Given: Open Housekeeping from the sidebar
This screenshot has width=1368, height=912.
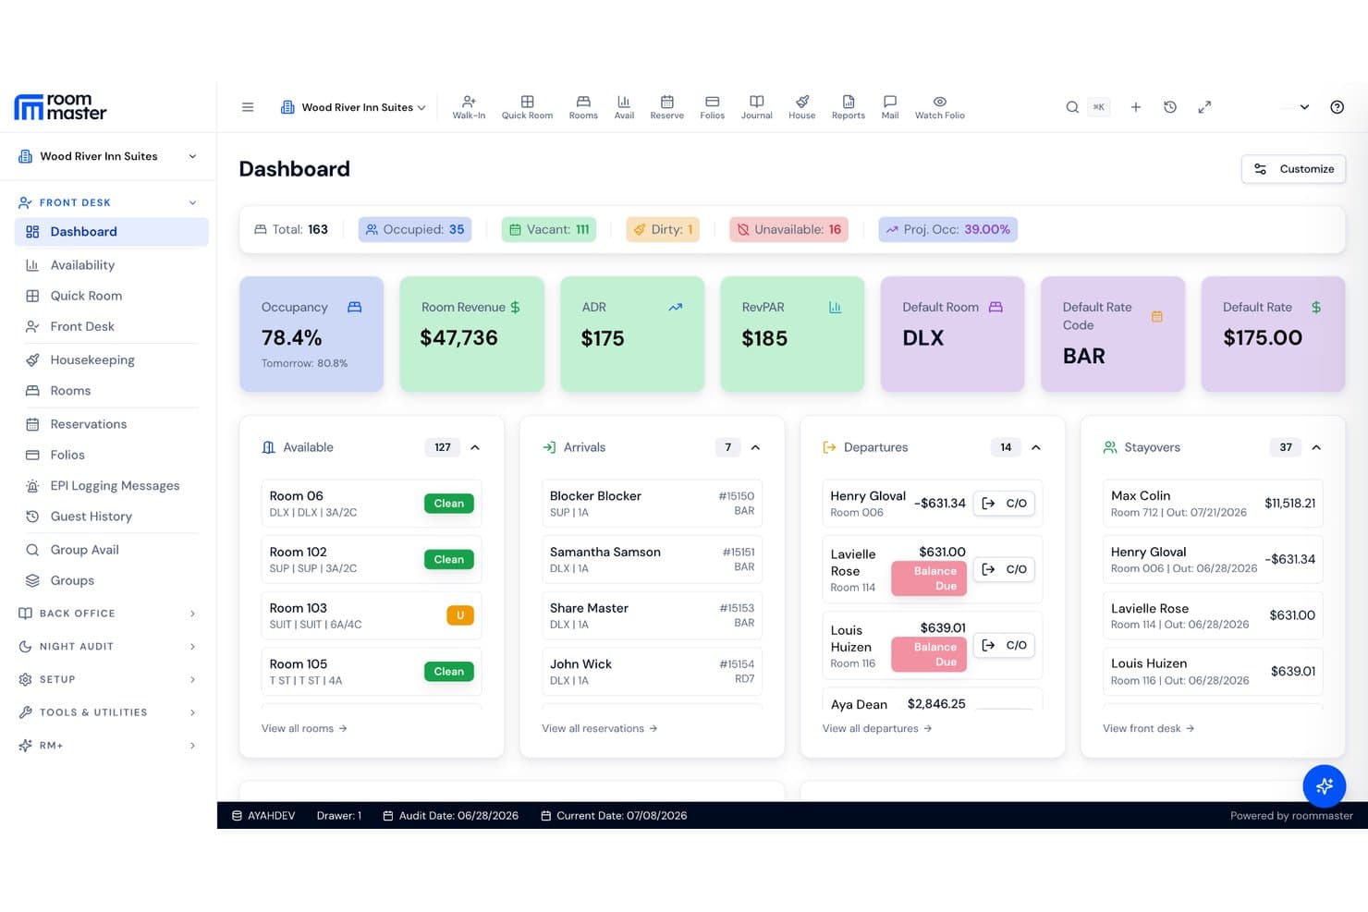Looking at the screenshot, I should [111, 360].
